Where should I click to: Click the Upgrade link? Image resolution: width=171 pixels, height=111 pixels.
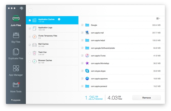click(16, 100)
